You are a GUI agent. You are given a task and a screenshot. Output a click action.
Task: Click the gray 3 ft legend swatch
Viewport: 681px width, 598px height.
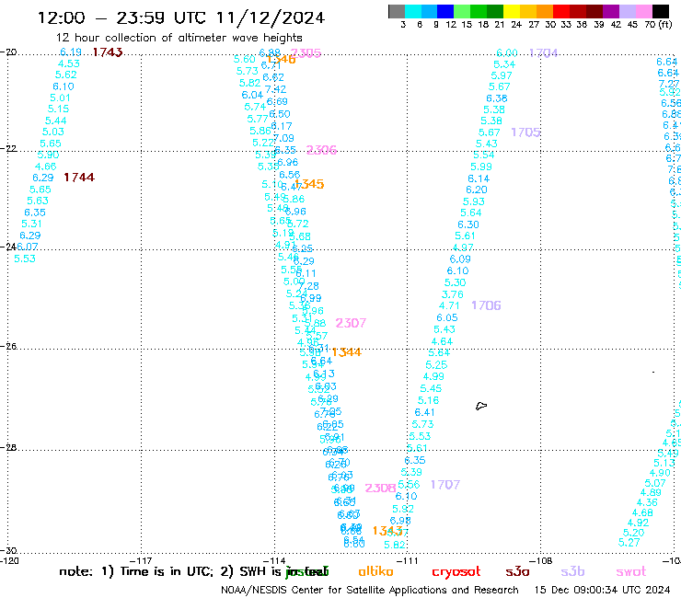(x=397, y=11)
